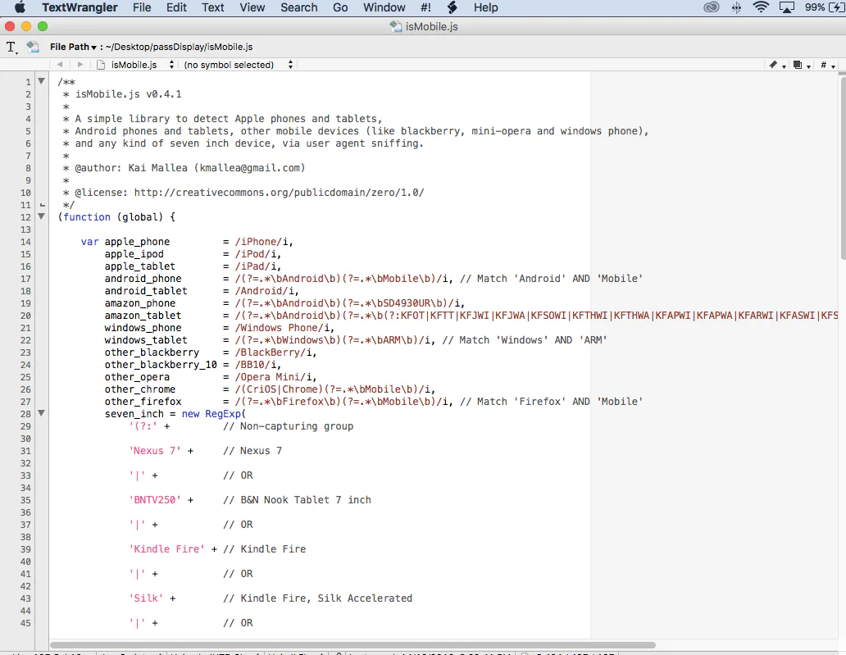Click the 'Nexus 7' string on line 31
The height and width of the screenshot is (655, 846).
(155, 451)
